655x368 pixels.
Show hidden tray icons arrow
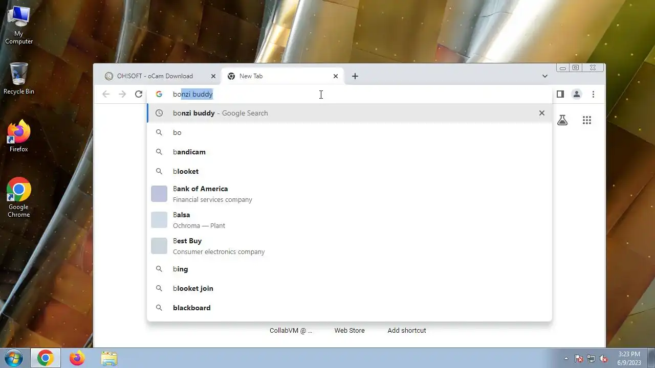pos(566,359)
